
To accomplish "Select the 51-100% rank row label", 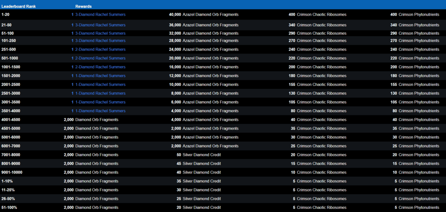I will [9, 208].
